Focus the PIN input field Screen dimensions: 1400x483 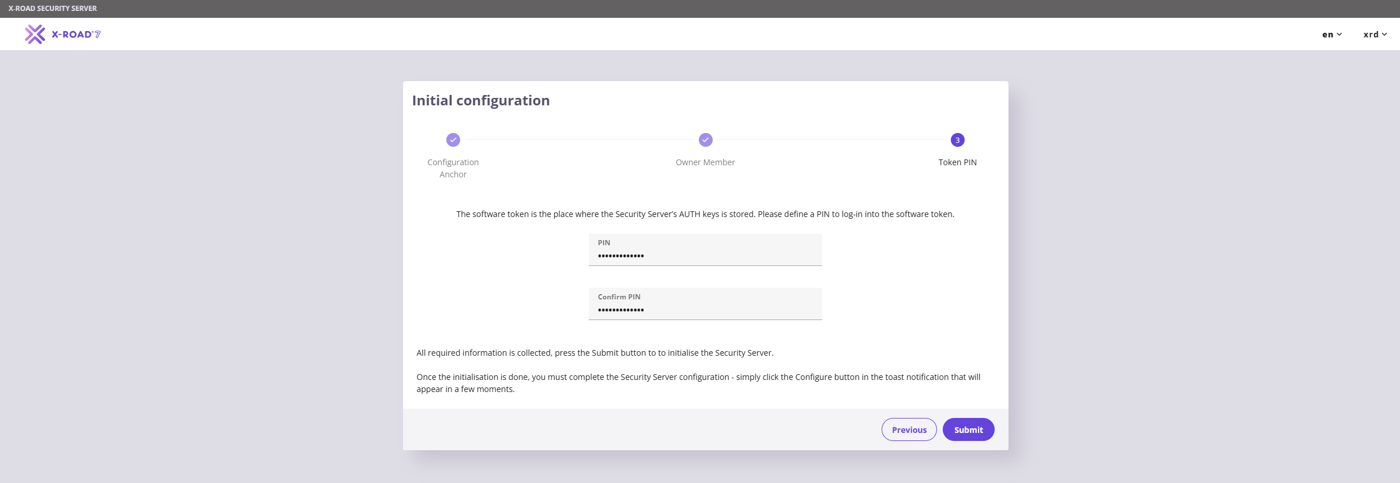[x=705, y=250]
